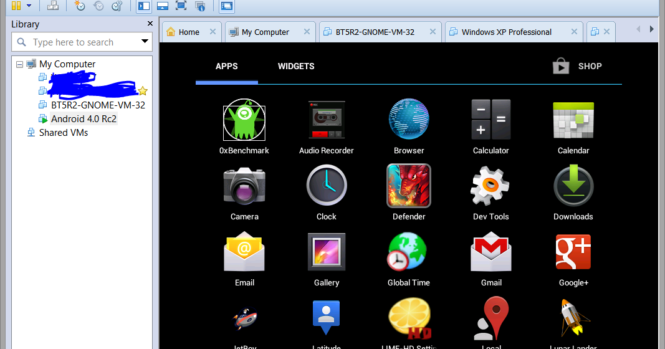
Task: Show next tabs with right arrow
Action: click(652, 29)
